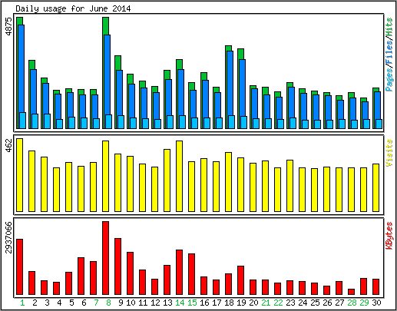The width and height of the screenshot is (397, 311).
Task: Click the red KBytes bar for day 1
Action: pyautogui.click(x=19, y=266)
